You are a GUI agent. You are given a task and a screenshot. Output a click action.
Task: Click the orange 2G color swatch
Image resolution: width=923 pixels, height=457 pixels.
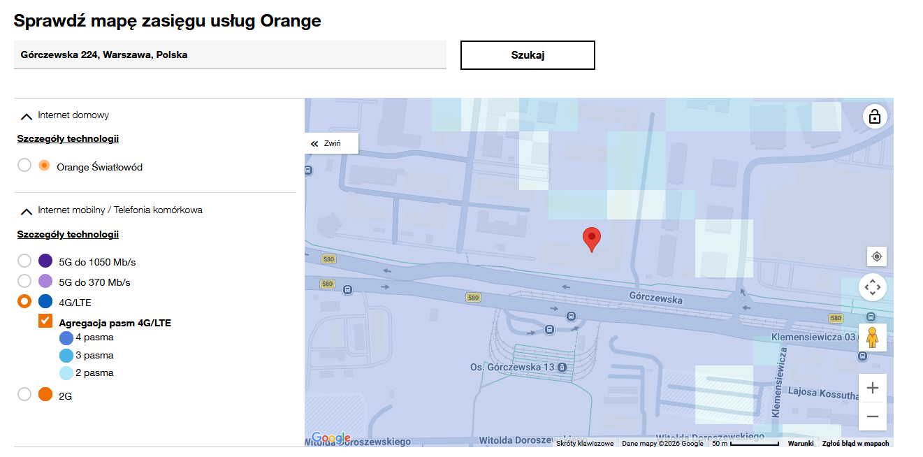[45, 395]
